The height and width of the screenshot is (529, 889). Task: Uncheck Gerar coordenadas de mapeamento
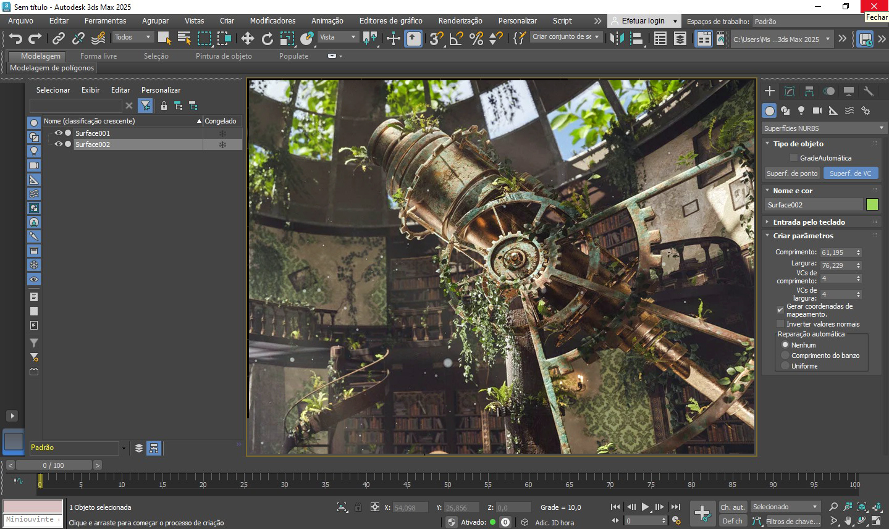(780, 310)
